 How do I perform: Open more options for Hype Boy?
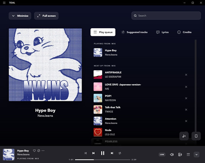click(43, 151)
